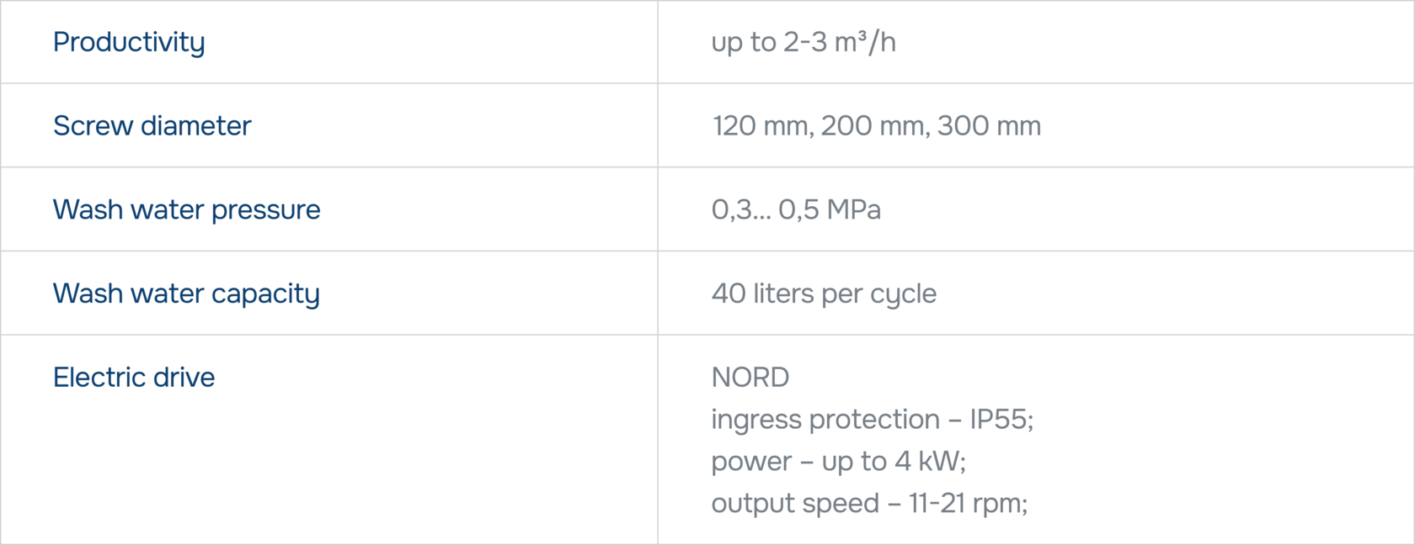
Task: Click the Productivity row label
Action: tap(129, 42)
